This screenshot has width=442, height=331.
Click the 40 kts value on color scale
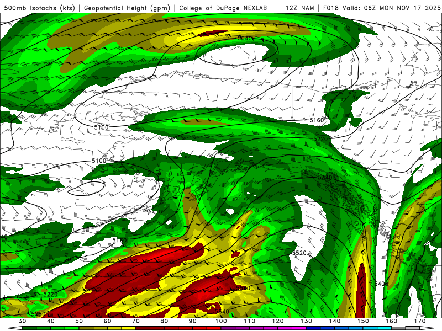point(50,321)
